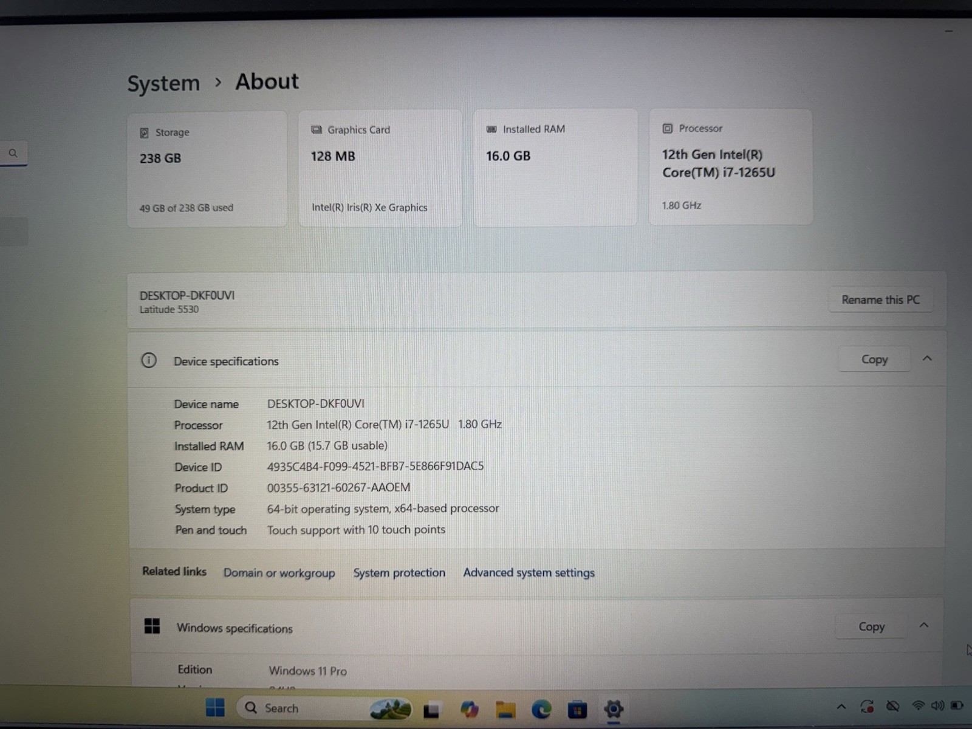Click the search highlight landscape image
Screen dimensions: 972x729
(x=391, y=708)
